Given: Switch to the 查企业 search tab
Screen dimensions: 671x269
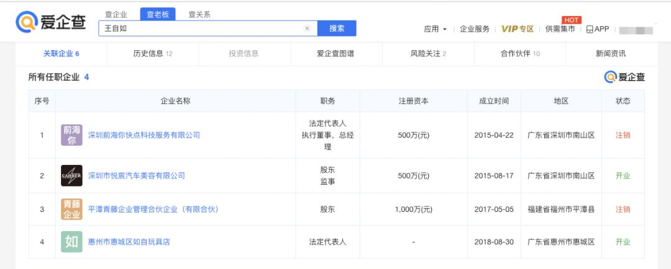Looking at the screenshot, I should pos(116,14).
